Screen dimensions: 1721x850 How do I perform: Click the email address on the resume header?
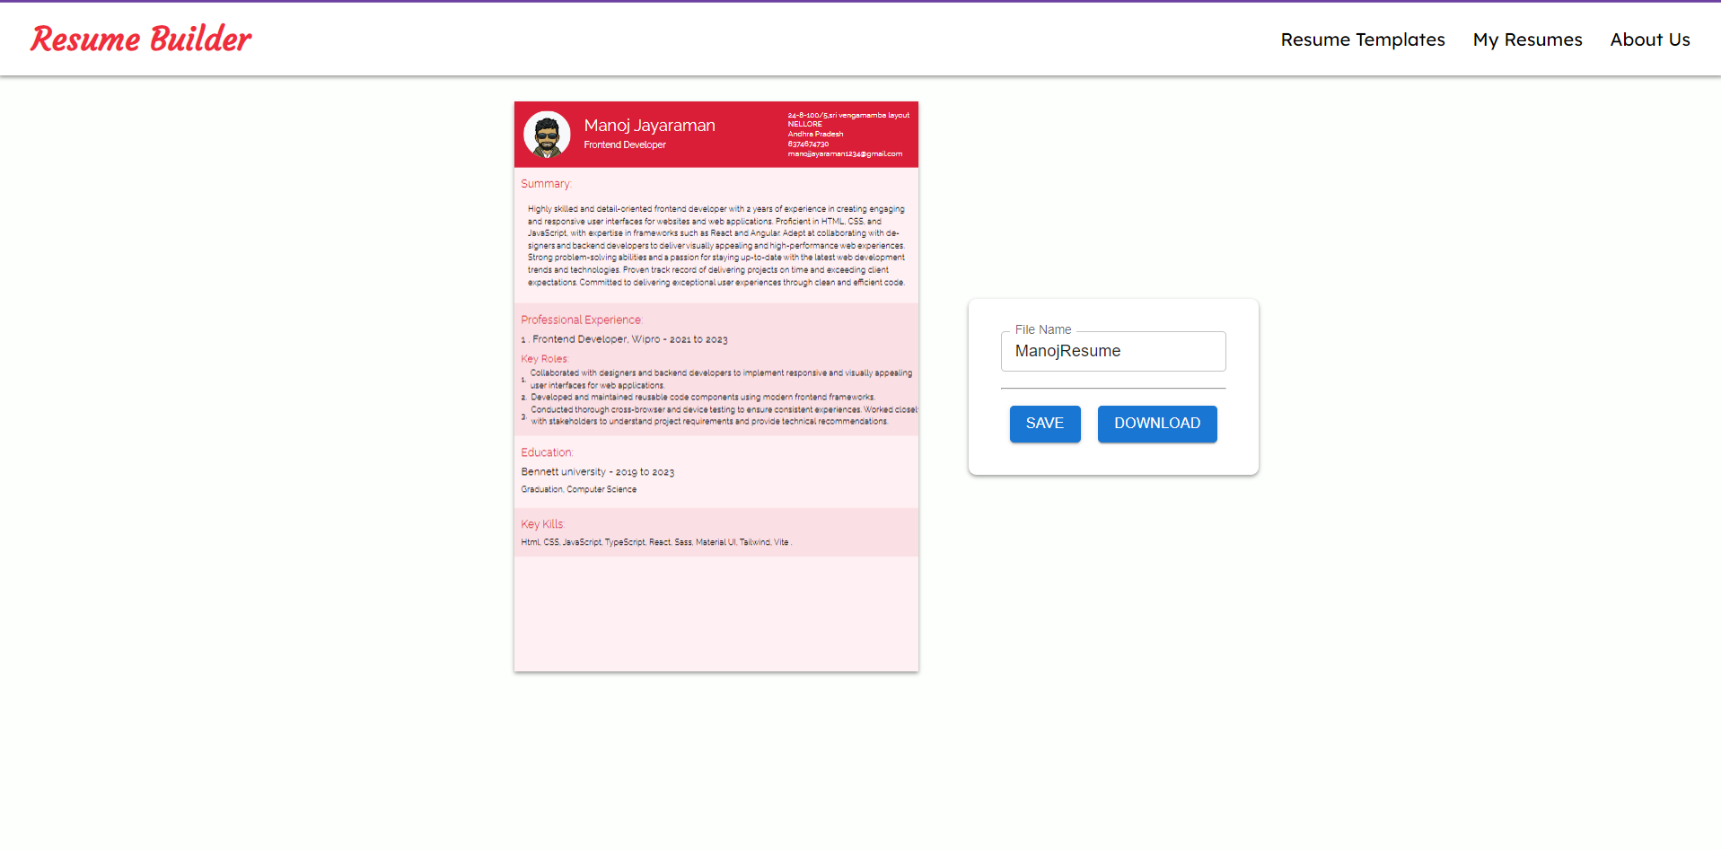point(845,153)
